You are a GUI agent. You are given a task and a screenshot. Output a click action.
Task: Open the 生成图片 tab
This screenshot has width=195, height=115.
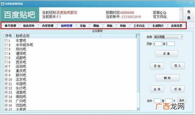158,26
